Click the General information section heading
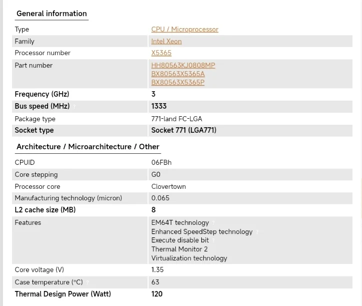 pyautogui.click(x=52, y=14)
